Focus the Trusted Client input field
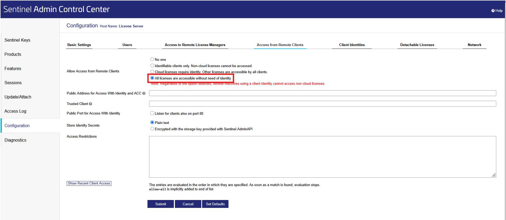The image size is (506, 220). (322, 104)
